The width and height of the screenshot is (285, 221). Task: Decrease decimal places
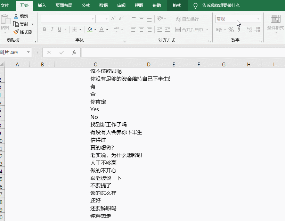(257, 30)
